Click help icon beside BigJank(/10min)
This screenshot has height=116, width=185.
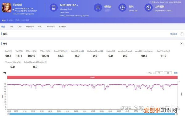[102, 51]
